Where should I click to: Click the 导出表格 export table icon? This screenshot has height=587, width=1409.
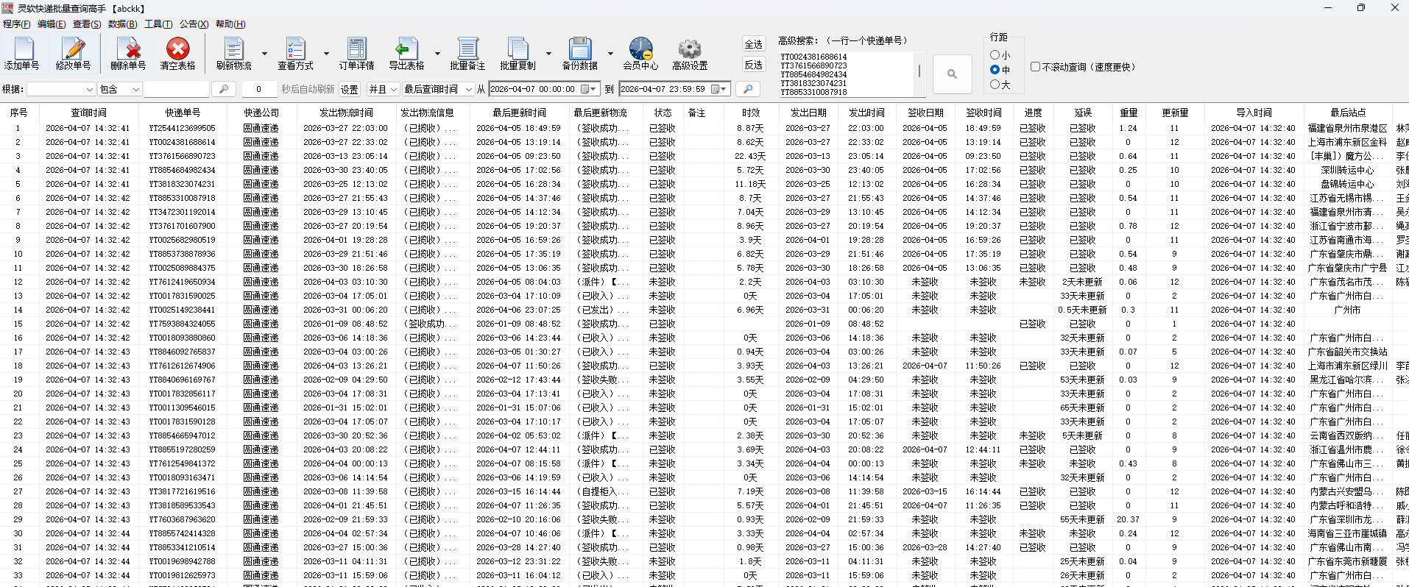coord(406,50)
